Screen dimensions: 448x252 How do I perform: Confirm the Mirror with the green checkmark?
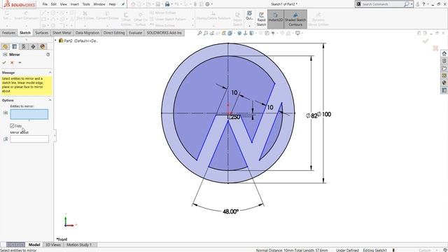[x=4, y=62]
